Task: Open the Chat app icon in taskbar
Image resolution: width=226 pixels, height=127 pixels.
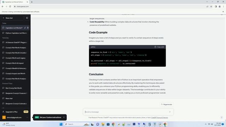Action: [x=98, y=124]
